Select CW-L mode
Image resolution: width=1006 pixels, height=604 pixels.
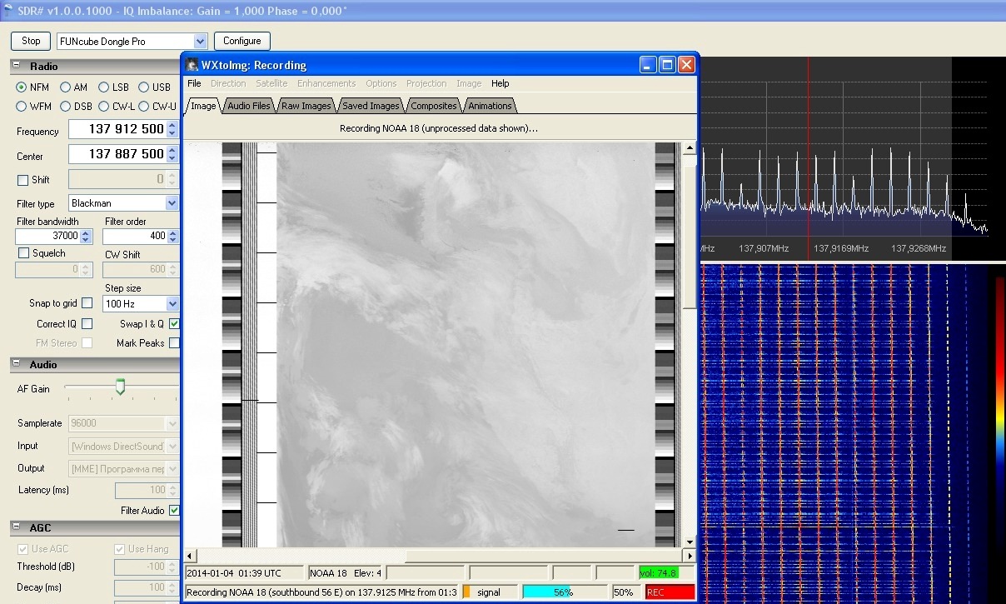point(103,106)
